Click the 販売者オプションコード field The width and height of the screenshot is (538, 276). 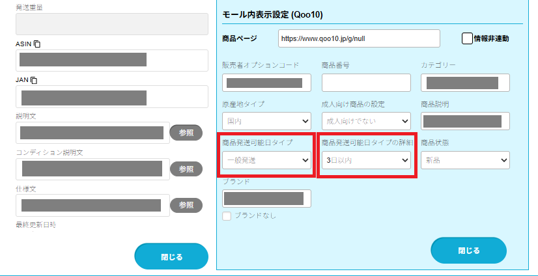pyautogui.click(x=266, y=83)
